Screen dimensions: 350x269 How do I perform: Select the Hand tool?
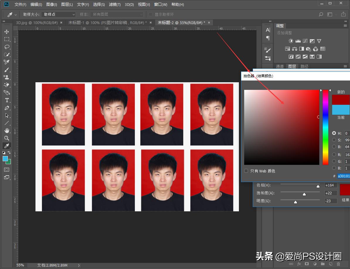6,131
